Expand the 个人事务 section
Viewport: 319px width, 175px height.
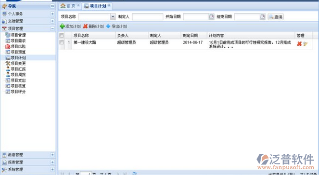click(52, 13)
